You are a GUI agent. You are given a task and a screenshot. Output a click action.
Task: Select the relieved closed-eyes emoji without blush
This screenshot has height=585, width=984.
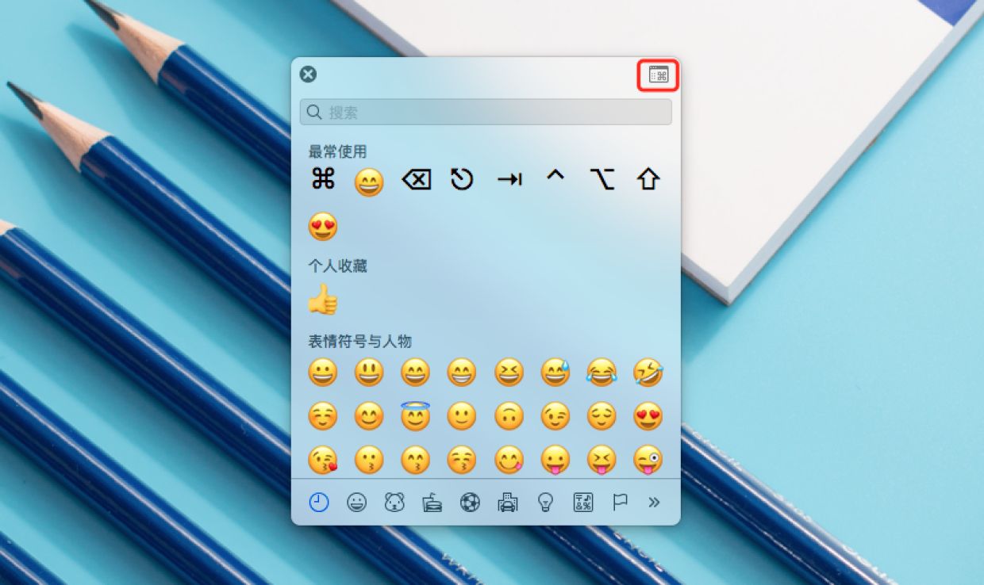[602, 416]
